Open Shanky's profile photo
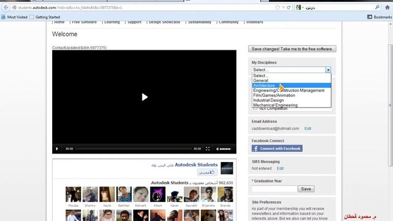The height and width of the screenshot is (221, 393). pos(90,194)
